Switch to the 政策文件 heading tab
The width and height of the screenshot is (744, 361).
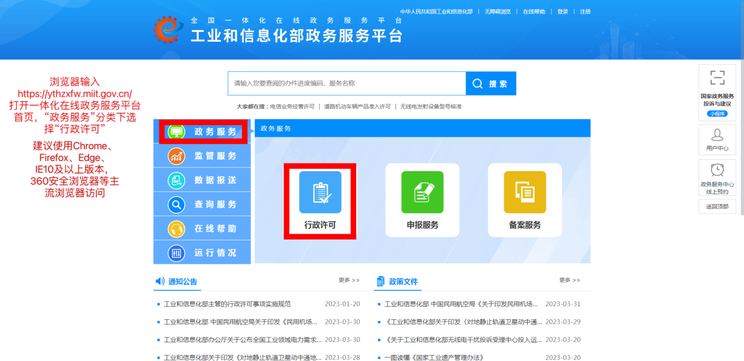[x=403, y=281]
